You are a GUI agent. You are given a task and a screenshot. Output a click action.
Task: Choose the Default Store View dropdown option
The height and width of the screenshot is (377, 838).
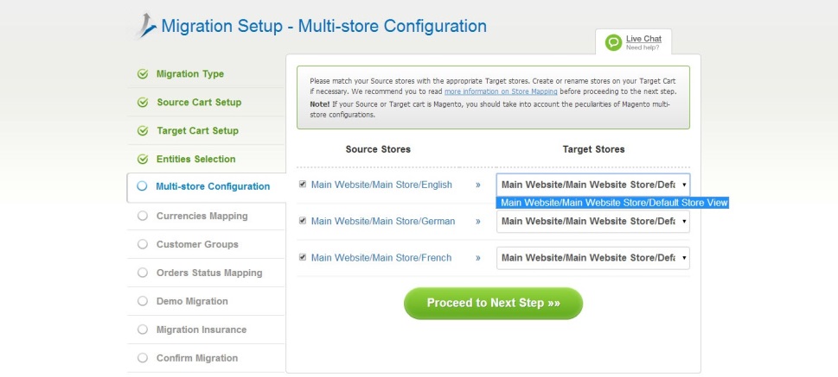614,204
